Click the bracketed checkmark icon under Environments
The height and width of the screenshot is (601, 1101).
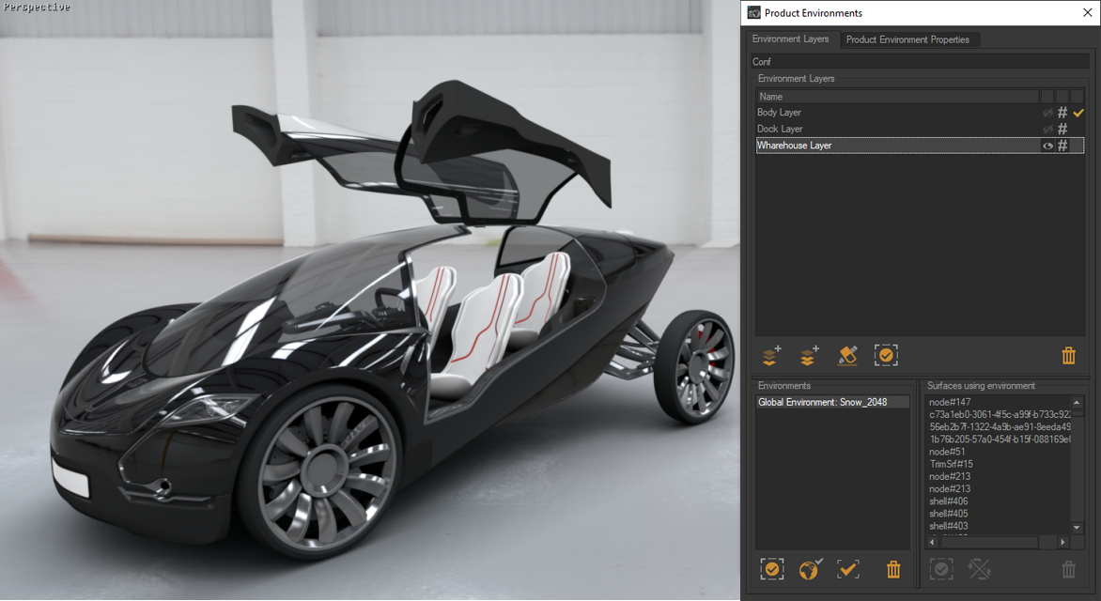772,569
